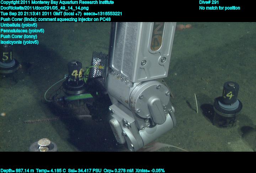
Task: Click the push core right of the arm
Action: point(227,104)
